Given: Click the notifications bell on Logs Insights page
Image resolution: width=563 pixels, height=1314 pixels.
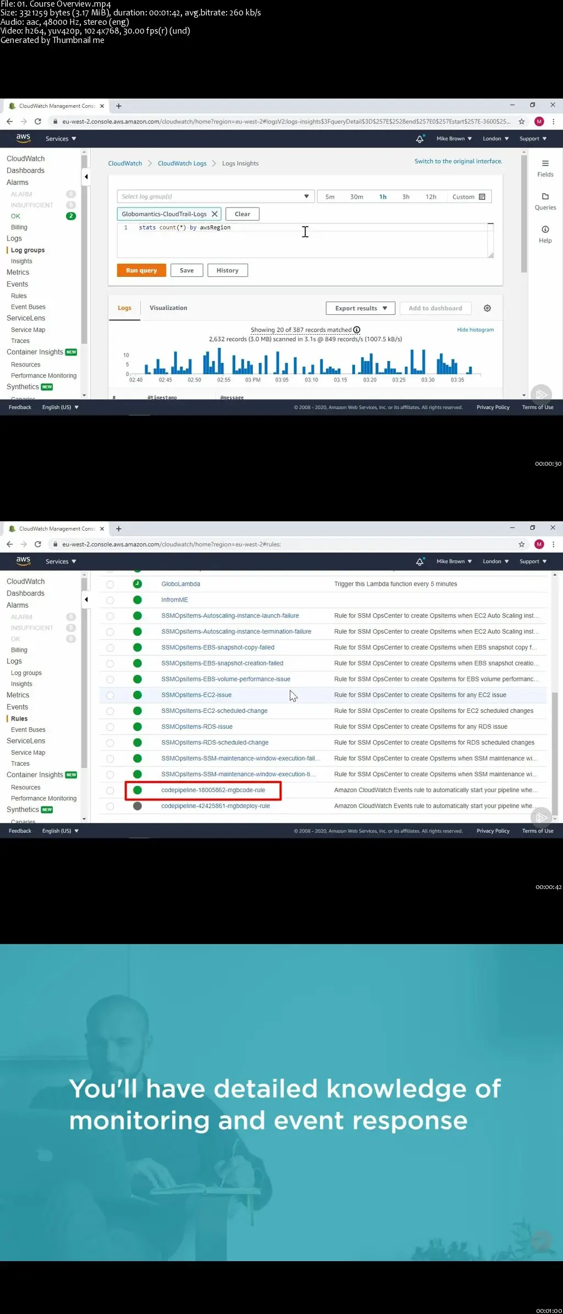Looking at the screenshot, I should (420, 139).
